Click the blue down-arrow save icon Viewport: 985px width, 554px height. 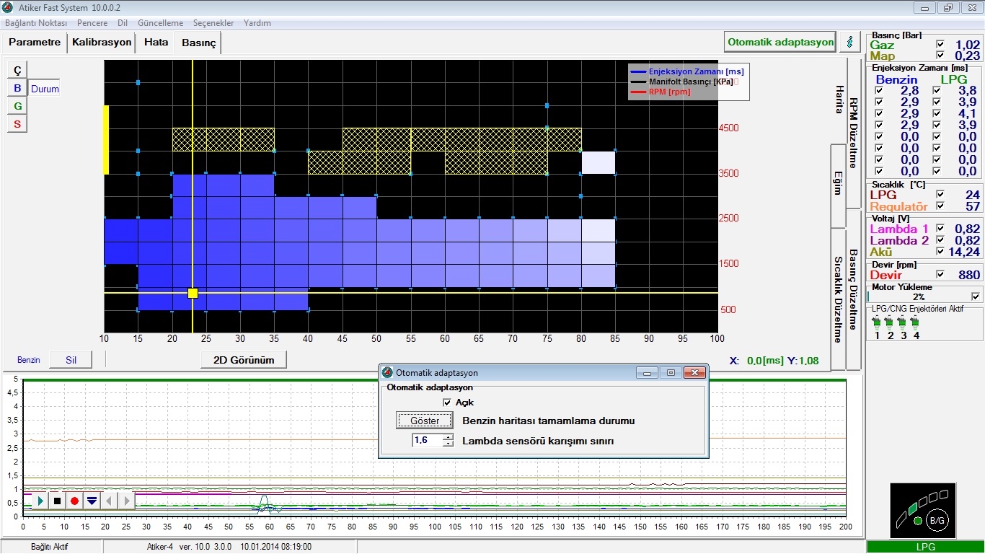pyautogui.click(x=92, y=500)
